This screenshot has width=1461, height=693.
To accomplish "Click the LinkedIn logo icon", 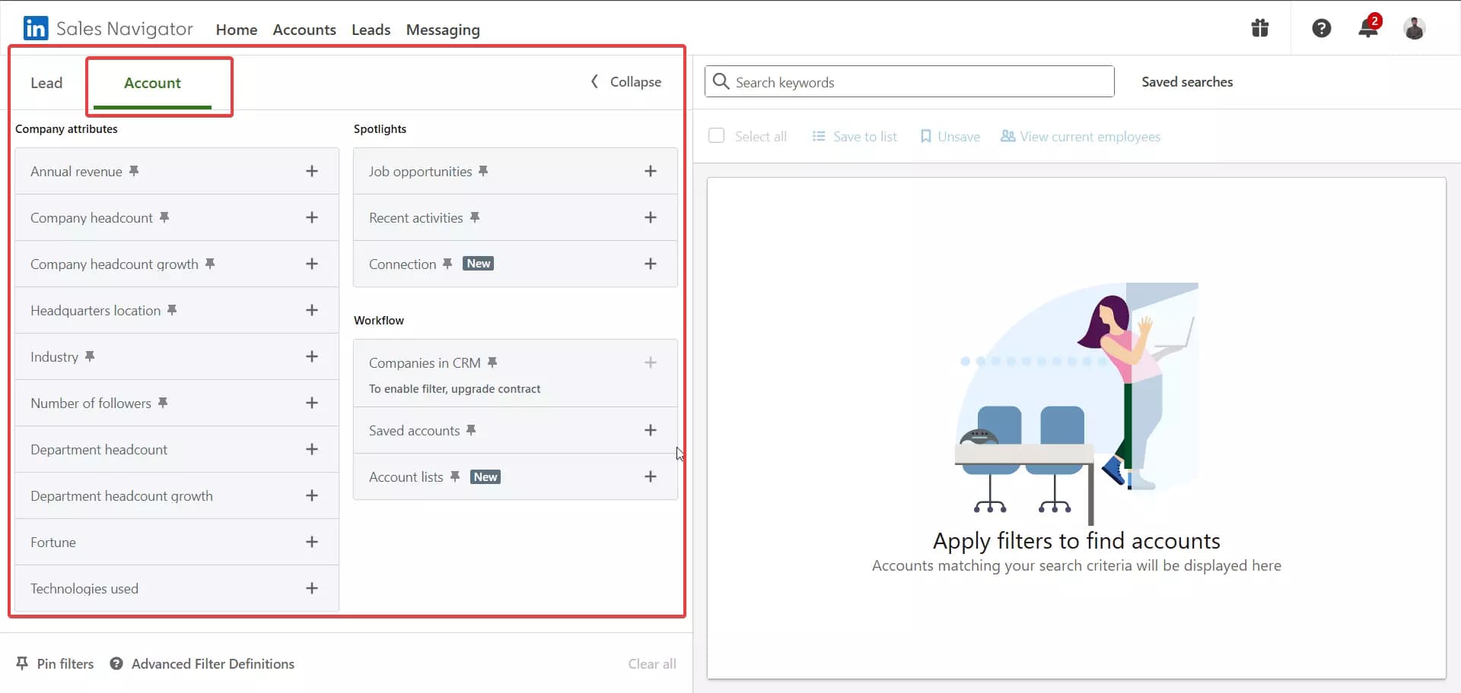I will tap(35, 29).
